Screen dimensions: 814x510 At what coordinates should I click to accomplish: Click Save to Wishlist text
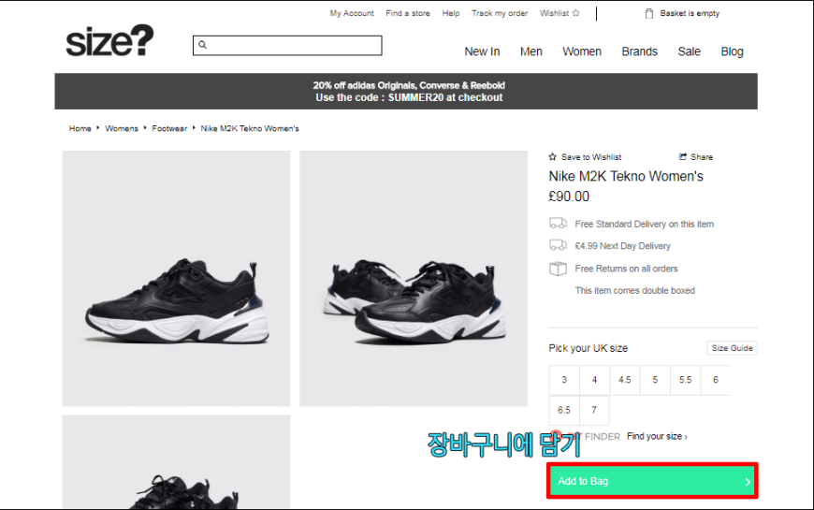tap(590, 157)
